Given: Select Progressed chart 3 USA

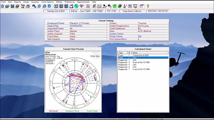Looking at the screenshot, I should point(143,60).
